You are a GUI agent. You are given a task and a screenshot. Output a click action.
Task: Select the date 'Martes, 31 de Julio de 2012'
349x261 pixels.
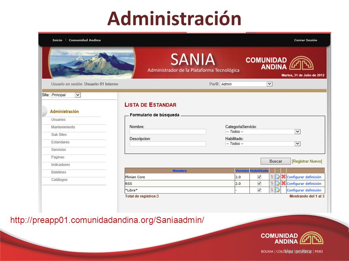point(303,75)
